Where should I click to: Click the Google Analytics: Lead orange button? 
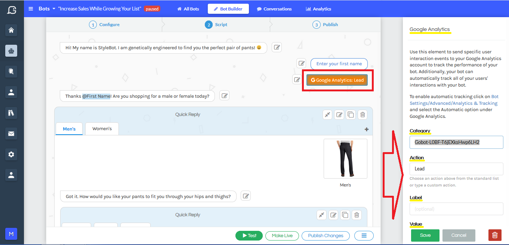tap(337, 80)
